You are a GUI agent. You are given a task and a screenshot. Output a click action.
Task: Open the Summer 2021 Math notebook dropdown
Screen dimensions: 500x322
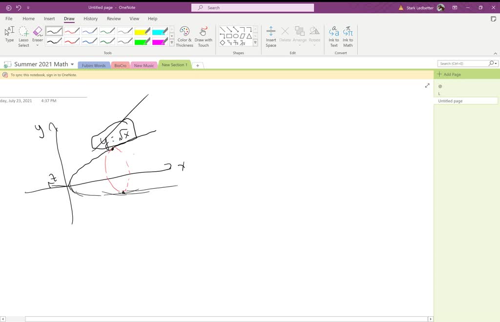(72, 63)
